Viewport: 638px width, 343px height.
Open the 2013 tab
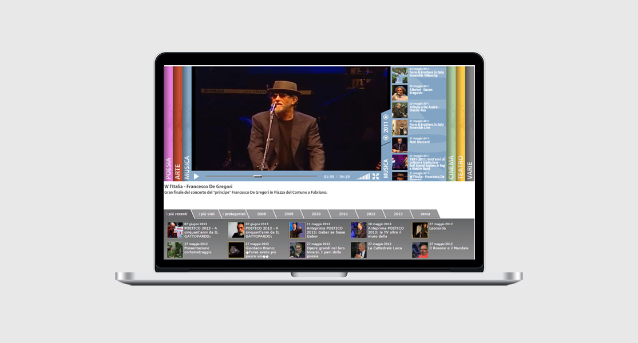click(x=398, y=214)
